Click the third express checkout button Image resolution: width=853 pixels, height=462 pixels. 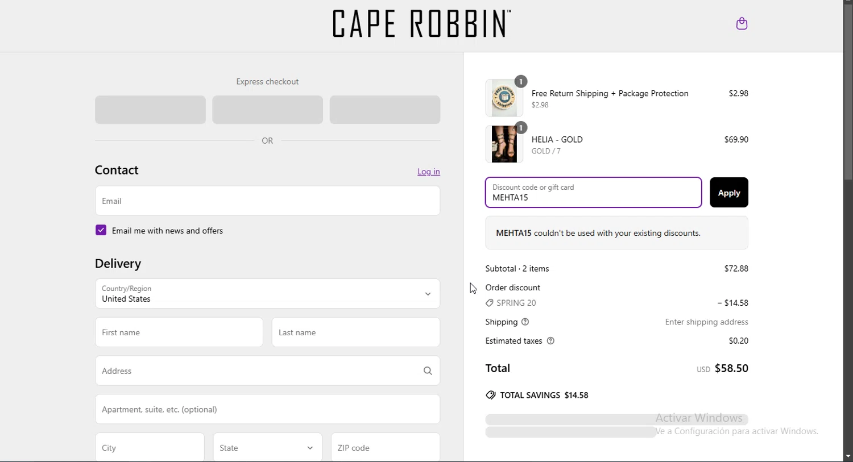coord(385,110)
